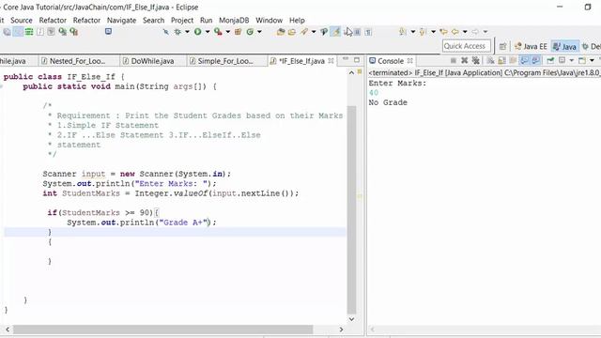This screenshot has height=338, width=601.
Task: Toggle Pin Console
Action: pos(550,60)
